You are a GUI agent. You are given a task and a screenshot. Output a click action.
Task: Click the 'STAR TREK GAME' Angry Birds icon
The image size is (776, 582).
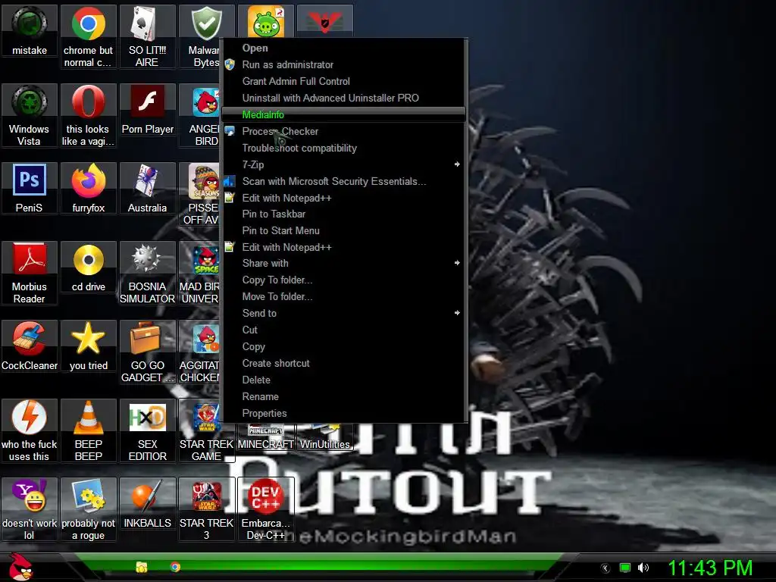click(206, 430)
